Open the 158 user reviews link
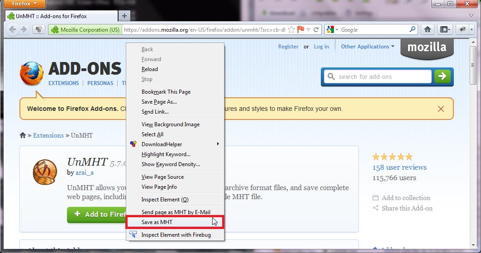The height and width of the screenshot is (253, 481). coord(400,167)
